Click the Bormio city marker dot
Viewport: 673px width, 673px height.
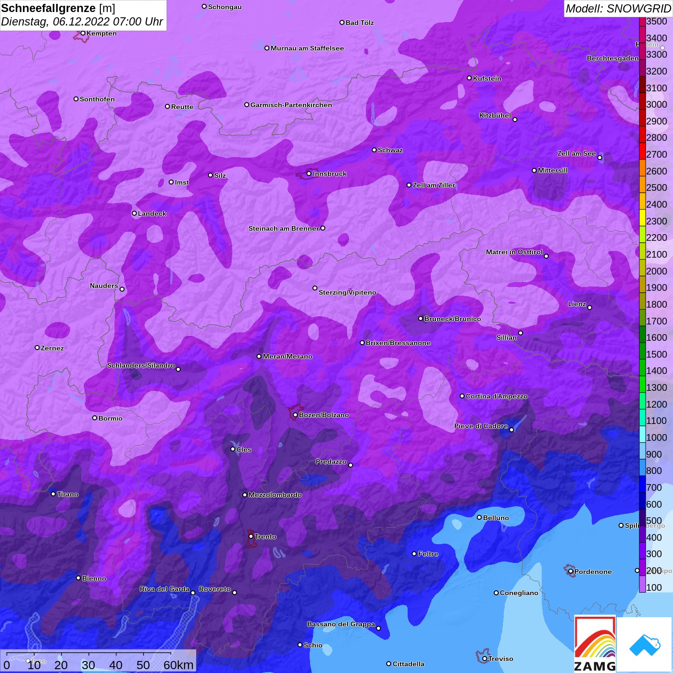point(95,418)
